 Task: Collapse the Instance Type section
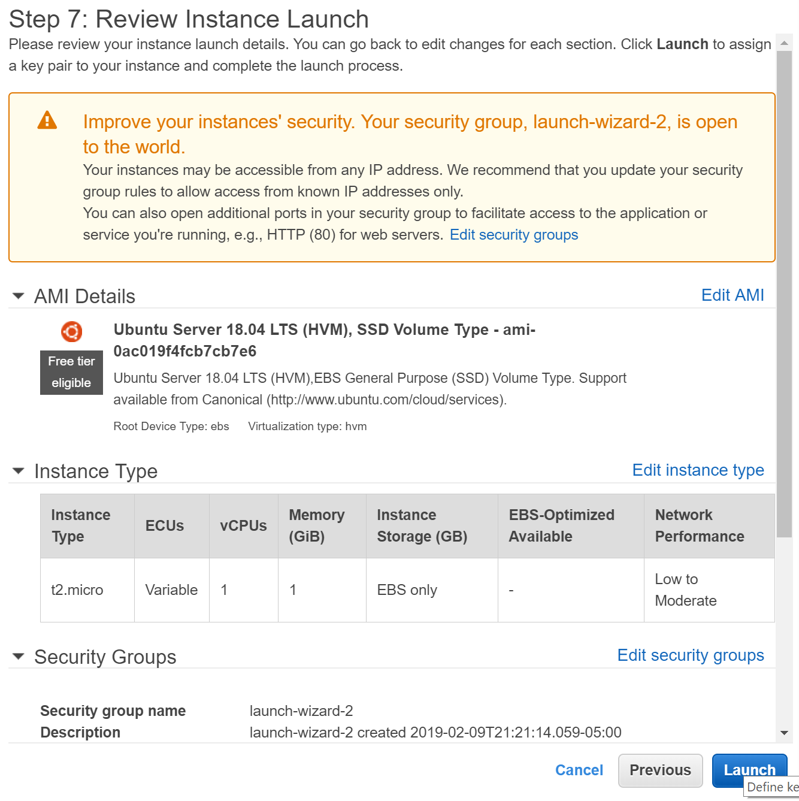pyautogui.click(x=19, y=471)
